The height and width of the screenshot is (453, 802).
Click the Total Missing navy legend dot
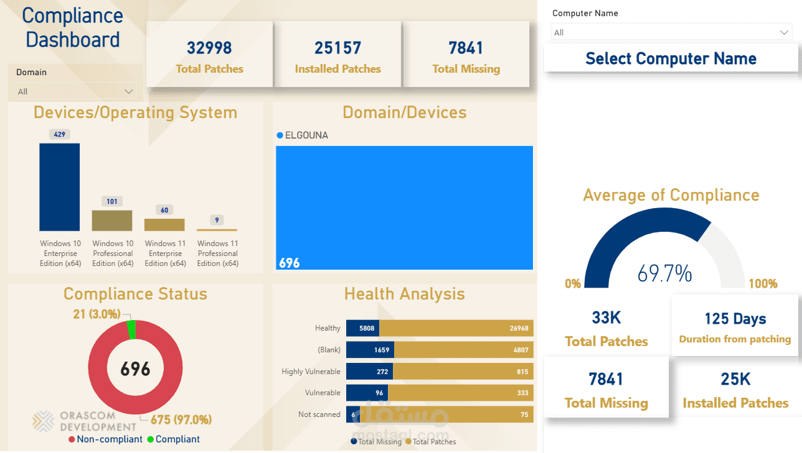click(354, 441)
